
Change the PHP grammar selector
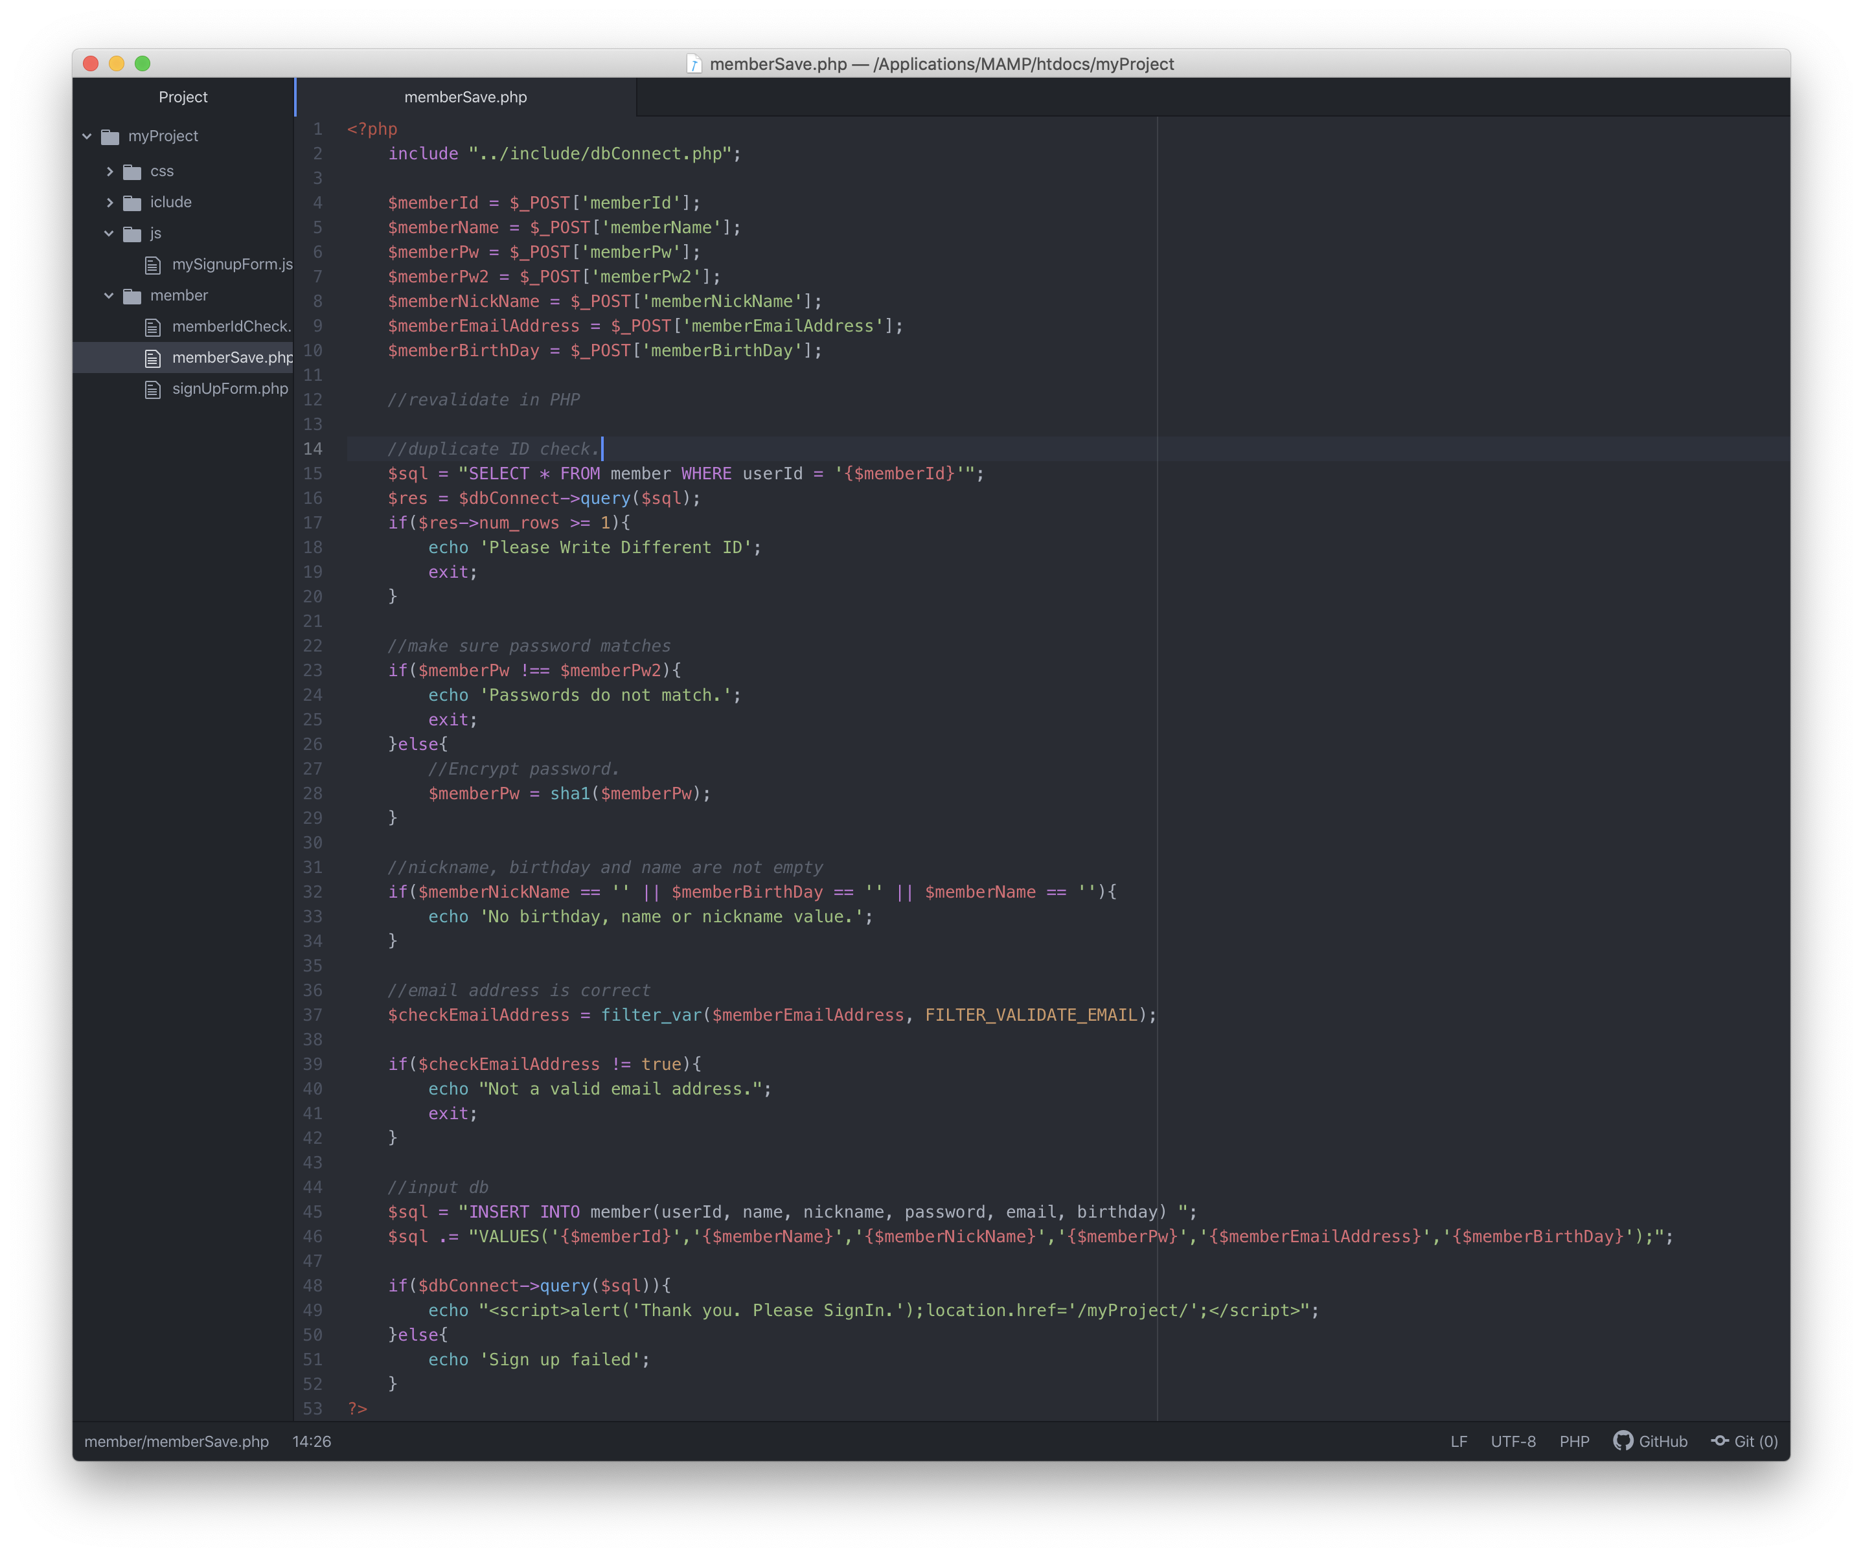click(x=1574, y=1442)
